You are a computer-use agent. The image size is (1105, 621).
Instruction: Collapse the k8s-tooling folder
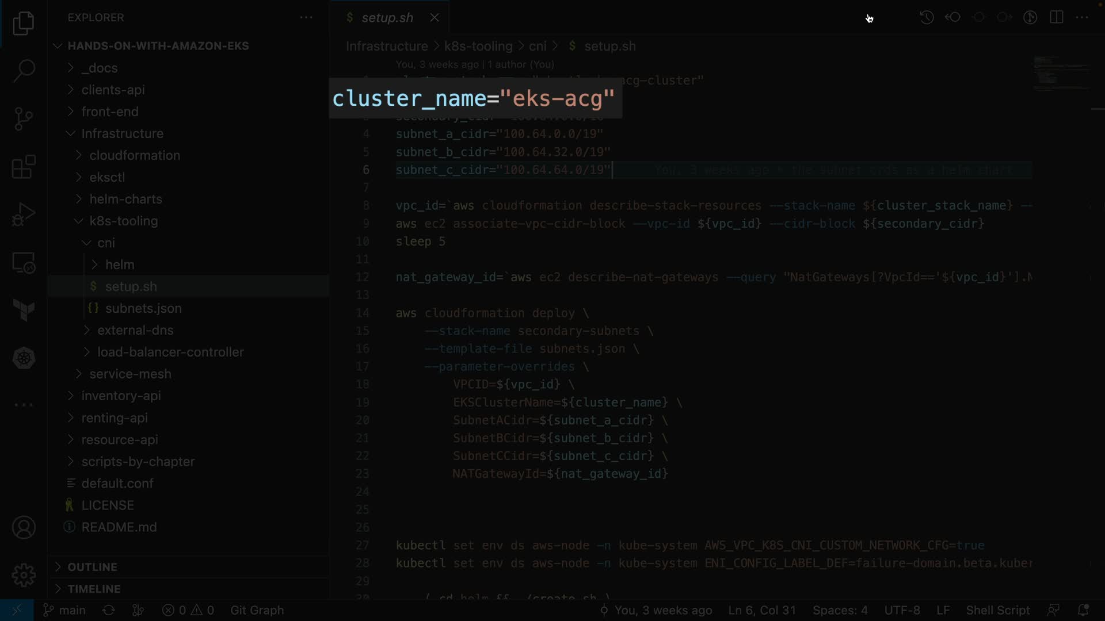[x=123, y=221]
